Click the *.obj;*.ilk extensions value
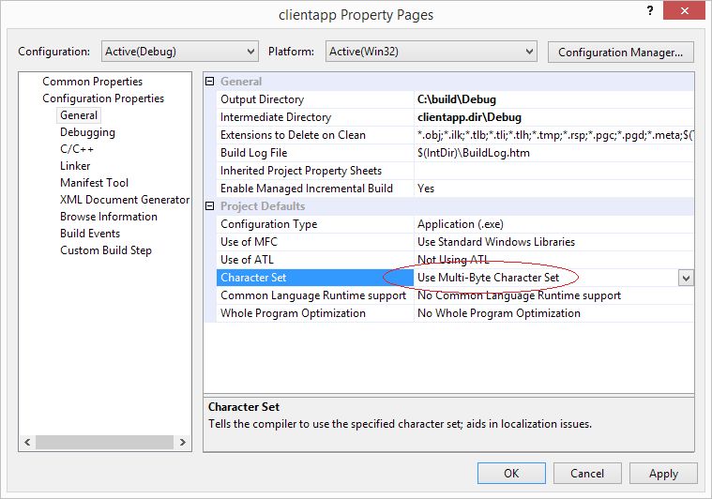Viewport: 712px width, 499px height. (554, 135)
